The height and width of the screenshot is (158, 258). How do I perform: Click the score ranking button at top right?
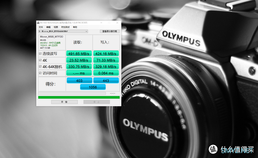[110, 31]
